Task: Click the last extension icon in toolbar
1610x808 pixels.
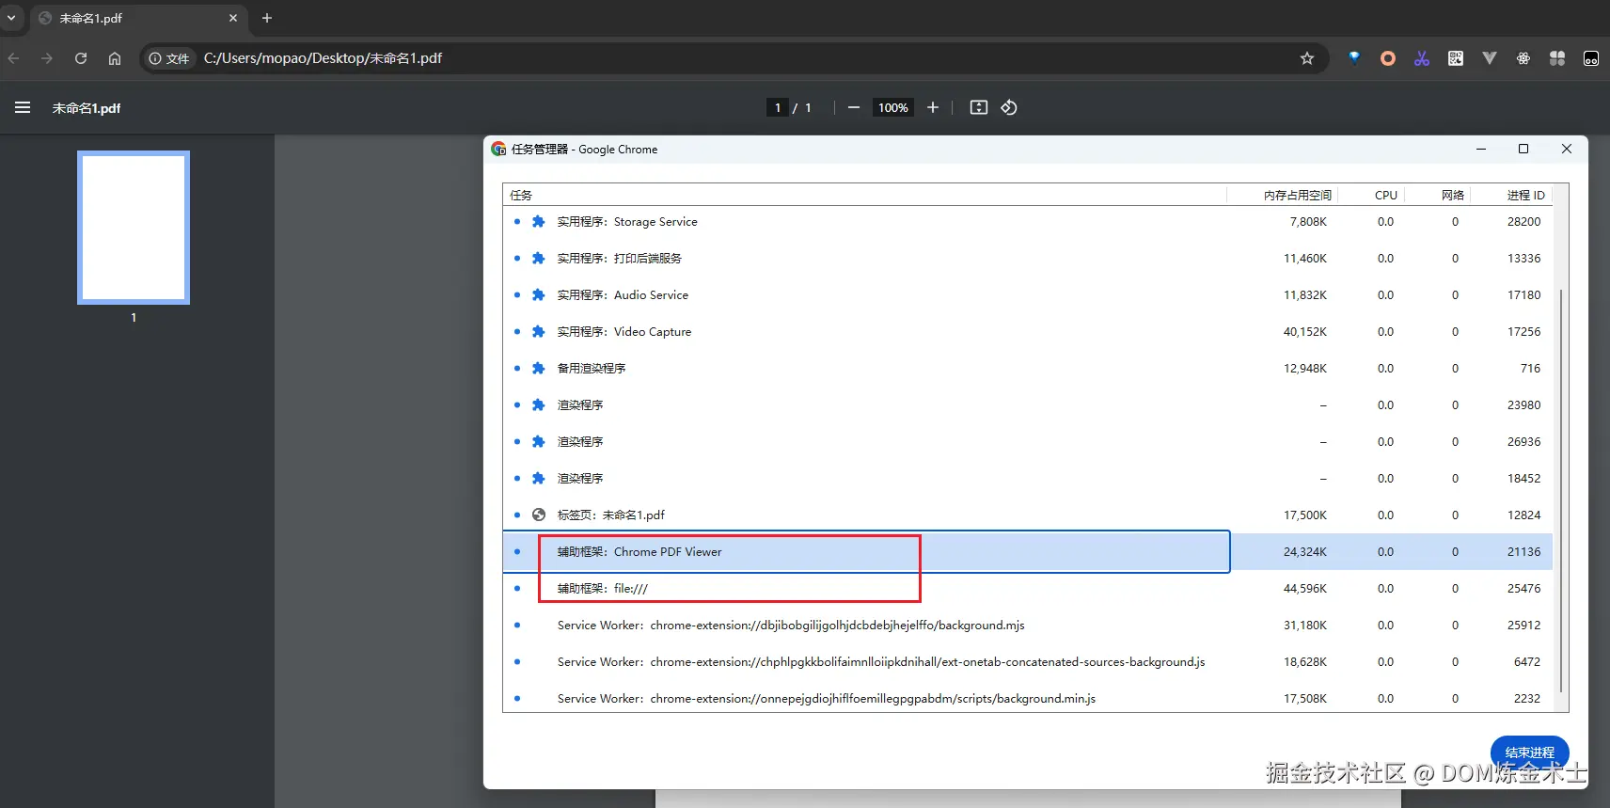Action: click(x=1591, y=58)
